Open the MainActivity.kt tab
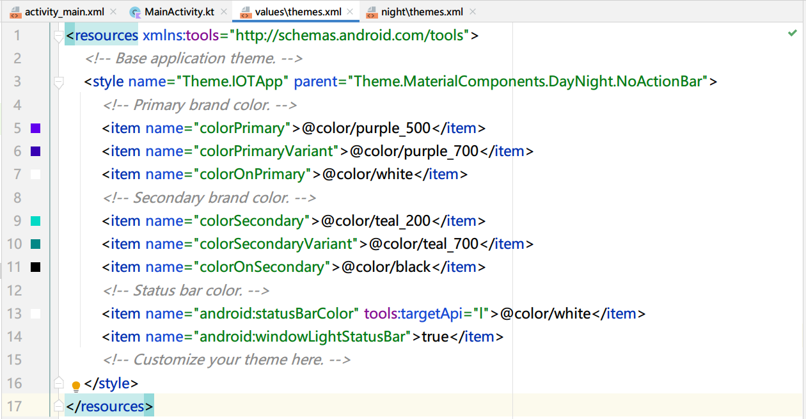Image resolution: width=806 pixels, height=419 pixels. [x=179, y=12]
